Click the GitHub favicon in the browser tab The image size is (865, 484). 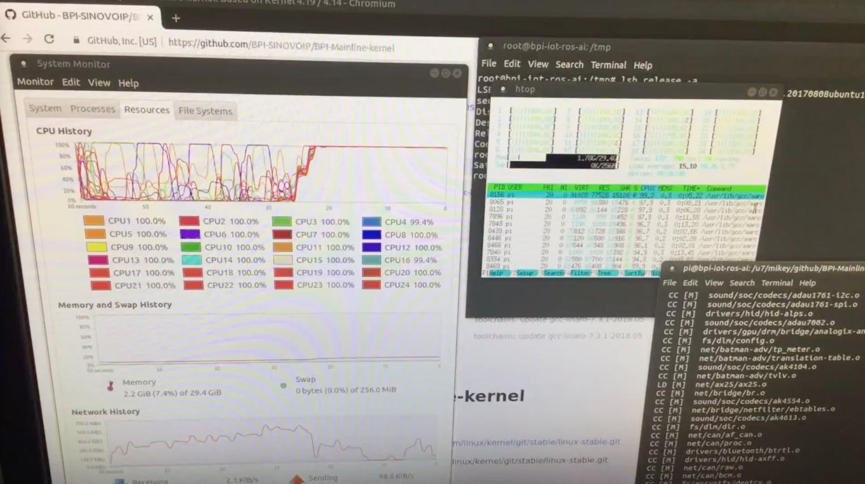(x=10, y=15)
